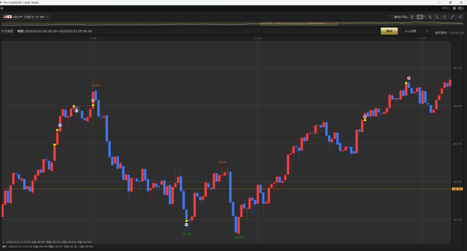Expand the crosshair tool dropdown arrow
Viewport: 467px width, 251px height.
tap(424, 17)
